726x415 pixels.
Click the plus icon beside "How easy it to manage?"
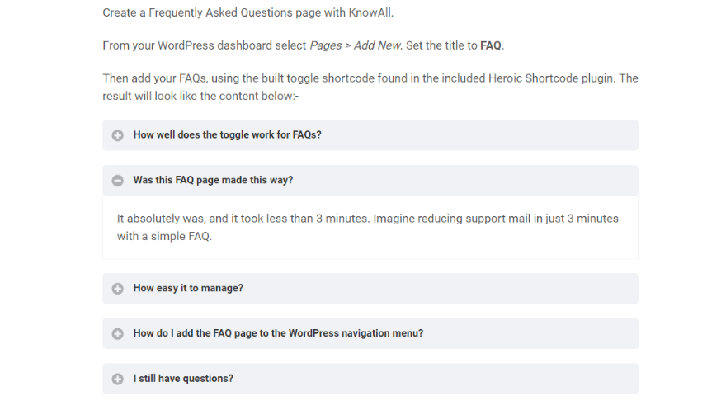tap(118, 289)
